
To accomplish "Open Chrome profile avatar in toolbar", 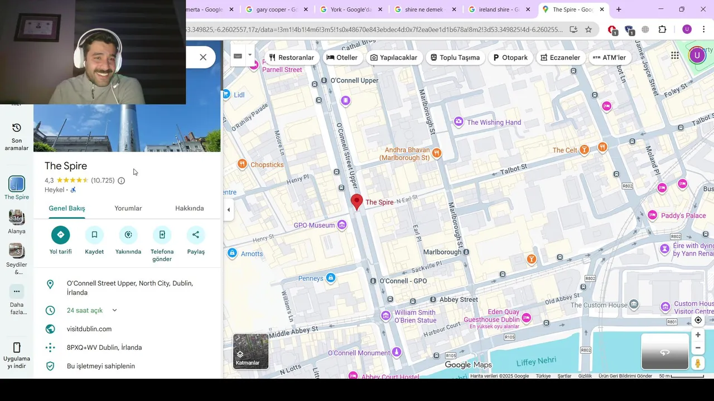I will 687,30.
